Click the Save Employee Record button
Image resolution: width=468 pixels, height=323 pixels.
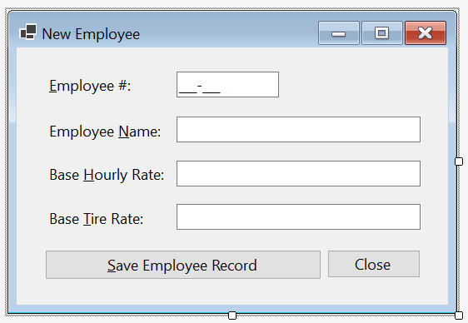coord(183,265)
